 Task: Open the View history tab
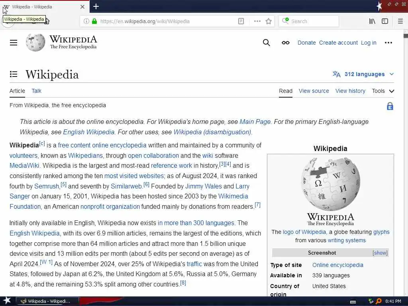click(x=350, y=91)
